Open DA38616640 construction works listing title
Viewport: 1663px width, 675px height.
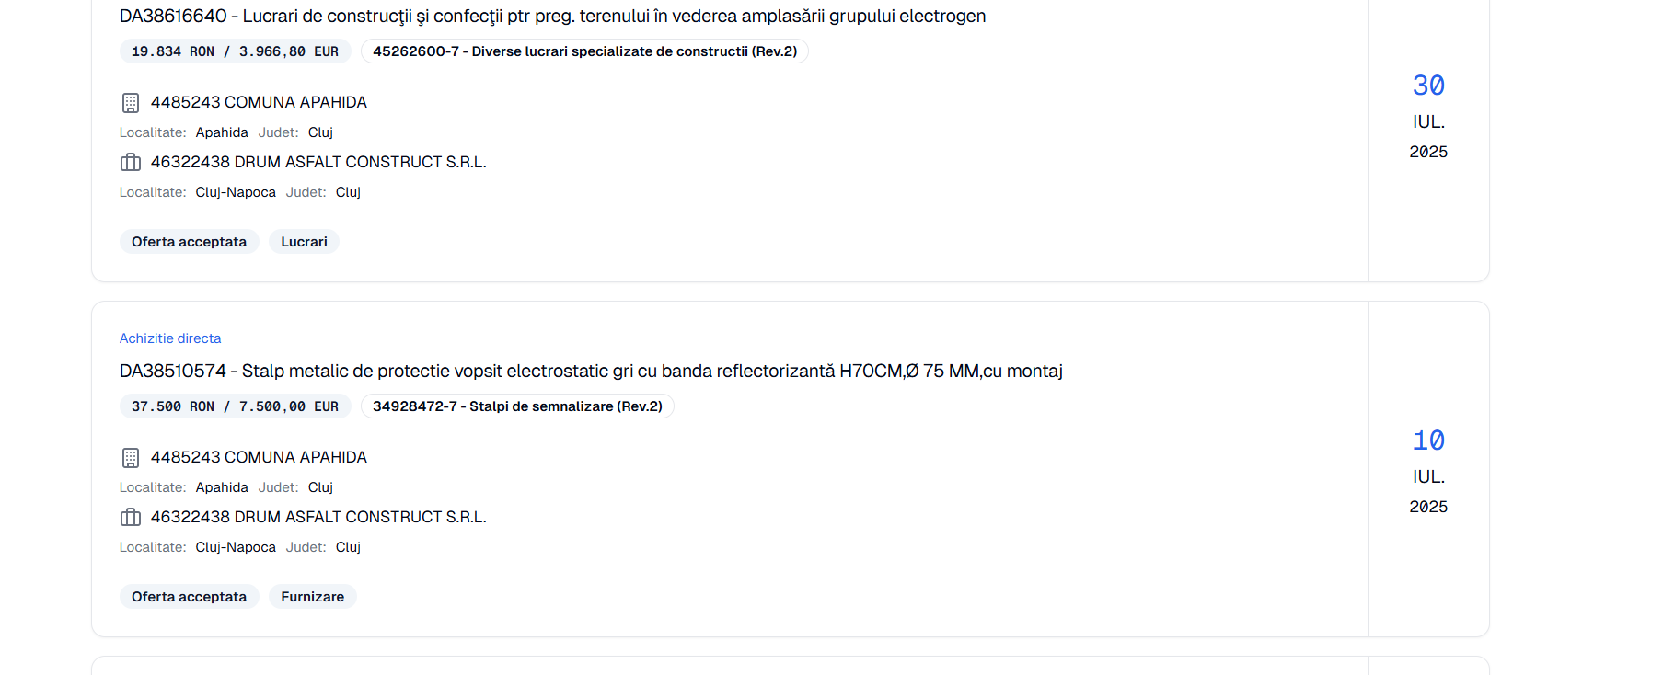pos(552,17)
